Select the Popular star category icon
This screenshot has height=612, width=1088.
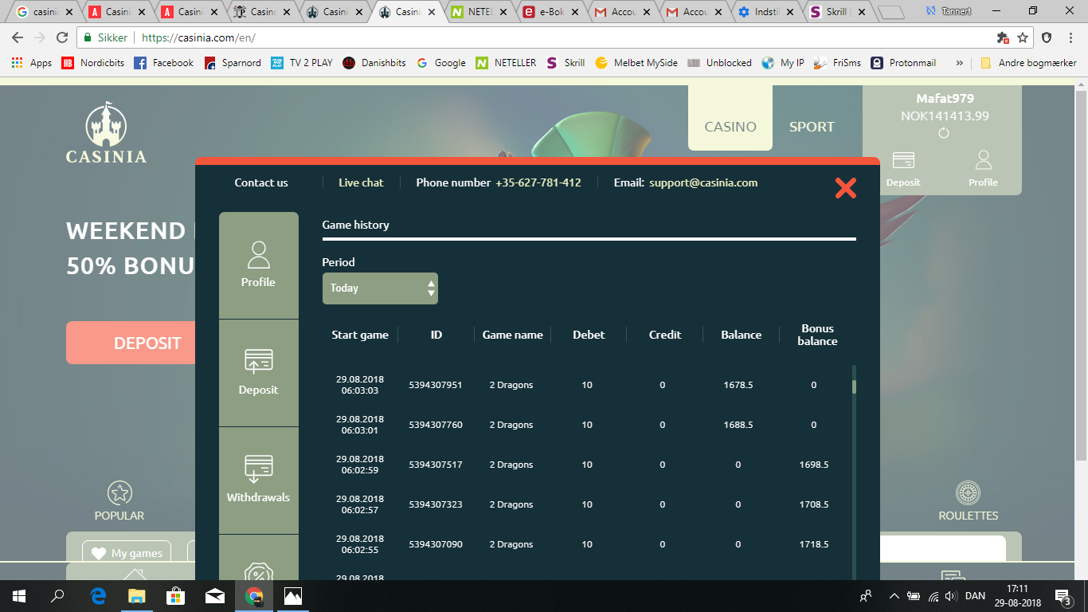(119, 493)
